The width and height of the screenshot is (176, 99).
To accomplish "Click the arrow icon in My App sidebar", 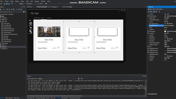I will (30, 20).
